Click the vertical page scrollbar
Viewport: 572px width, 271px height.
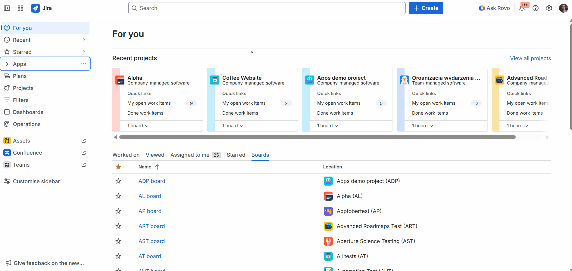(571, 77)
